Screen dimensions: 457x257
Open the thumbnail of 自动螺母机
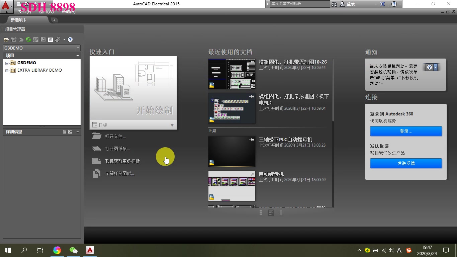point(232,186)
